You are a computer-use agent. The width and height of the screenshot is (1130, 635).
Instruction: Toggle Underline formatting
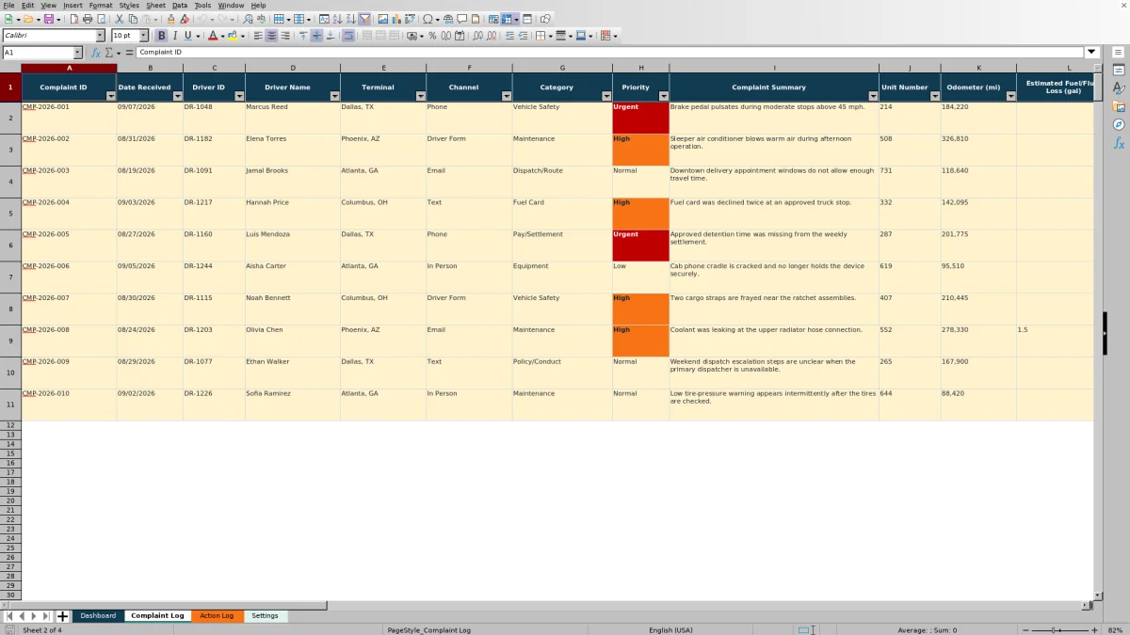tap(187, 36)
